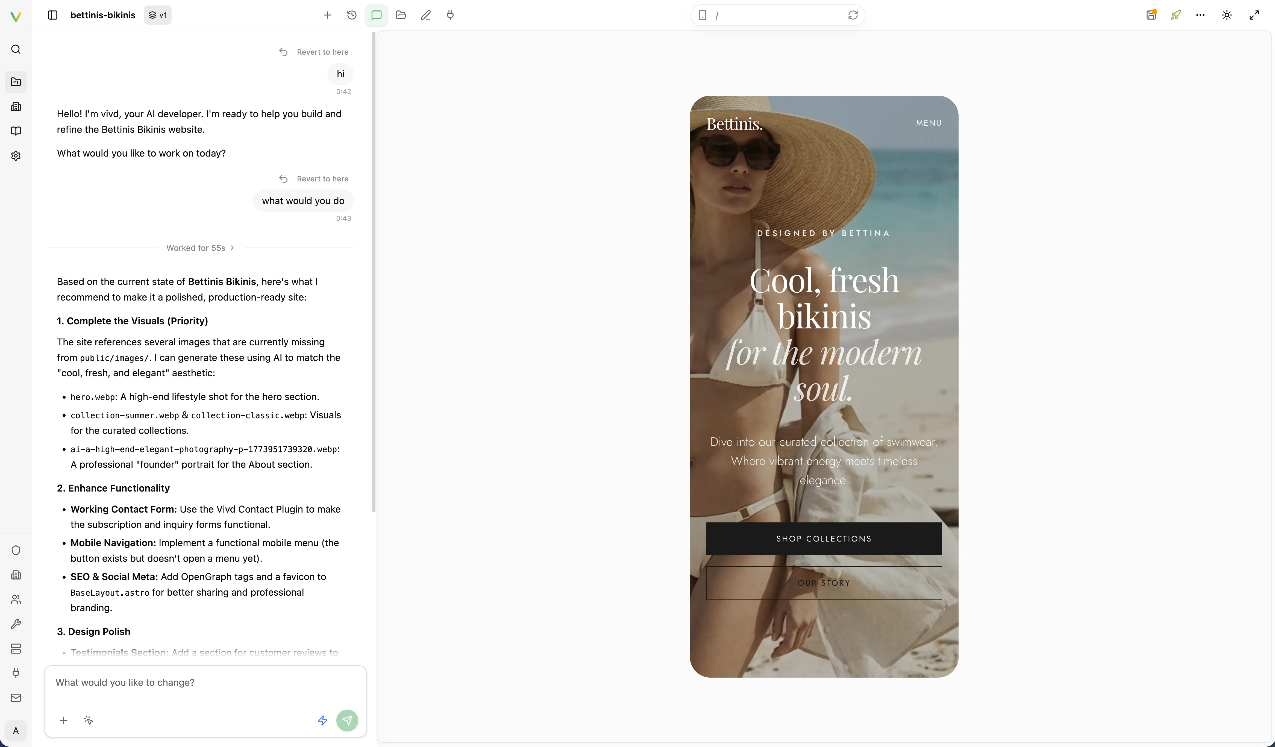1275x747 pixels.
Task: Open the v1 version dropdown
Action: click(x=157, y=15)
